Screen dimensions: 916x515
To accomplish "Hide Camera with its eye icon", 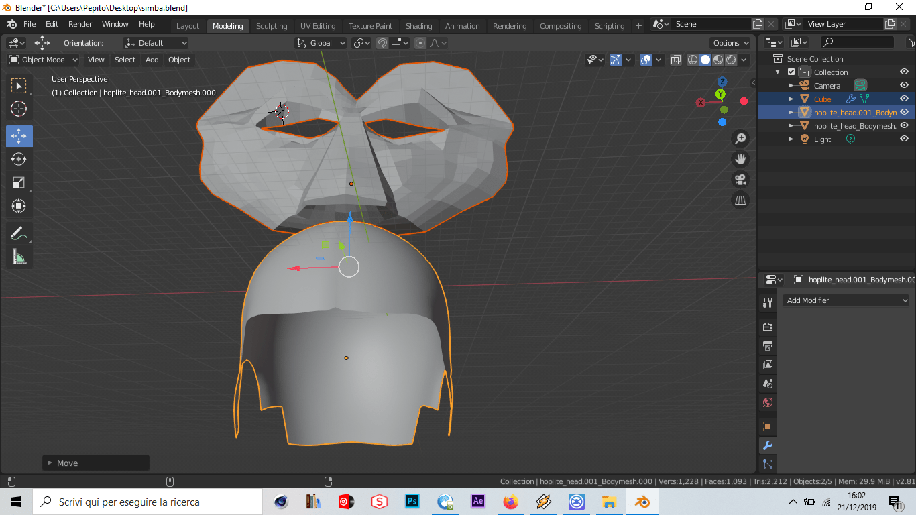I will click(x=904, y=85).
